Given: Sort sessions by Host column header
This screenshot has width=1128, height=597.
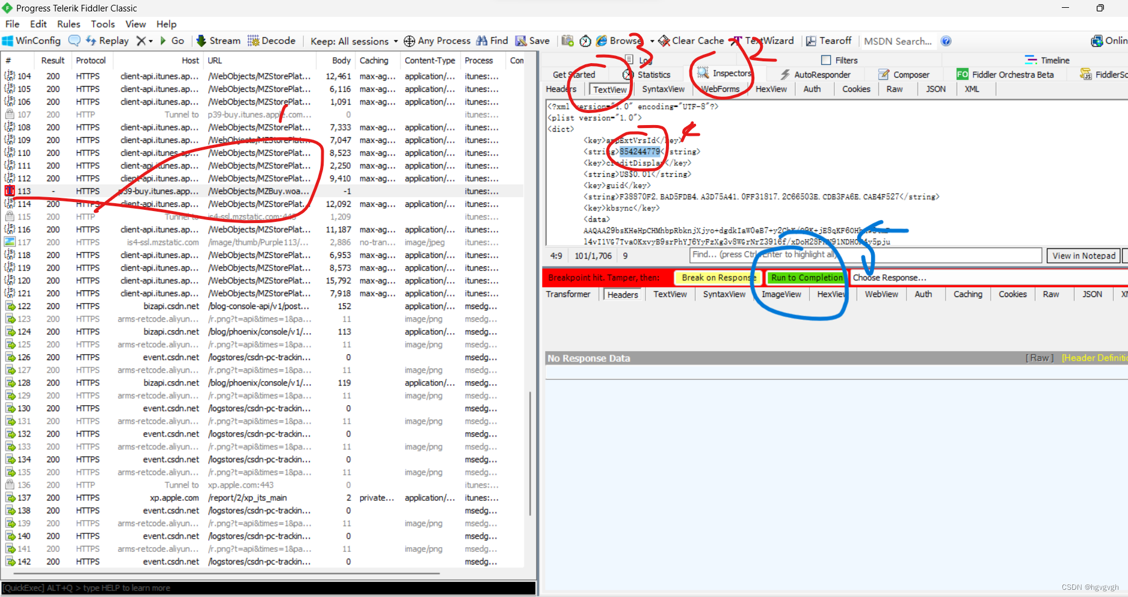Looking at the screenshot, I should [158, 60].
